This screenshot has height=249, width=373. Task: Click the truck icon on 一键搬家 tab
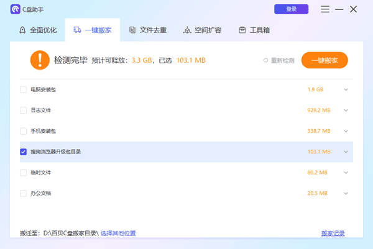tap(78, 30)
